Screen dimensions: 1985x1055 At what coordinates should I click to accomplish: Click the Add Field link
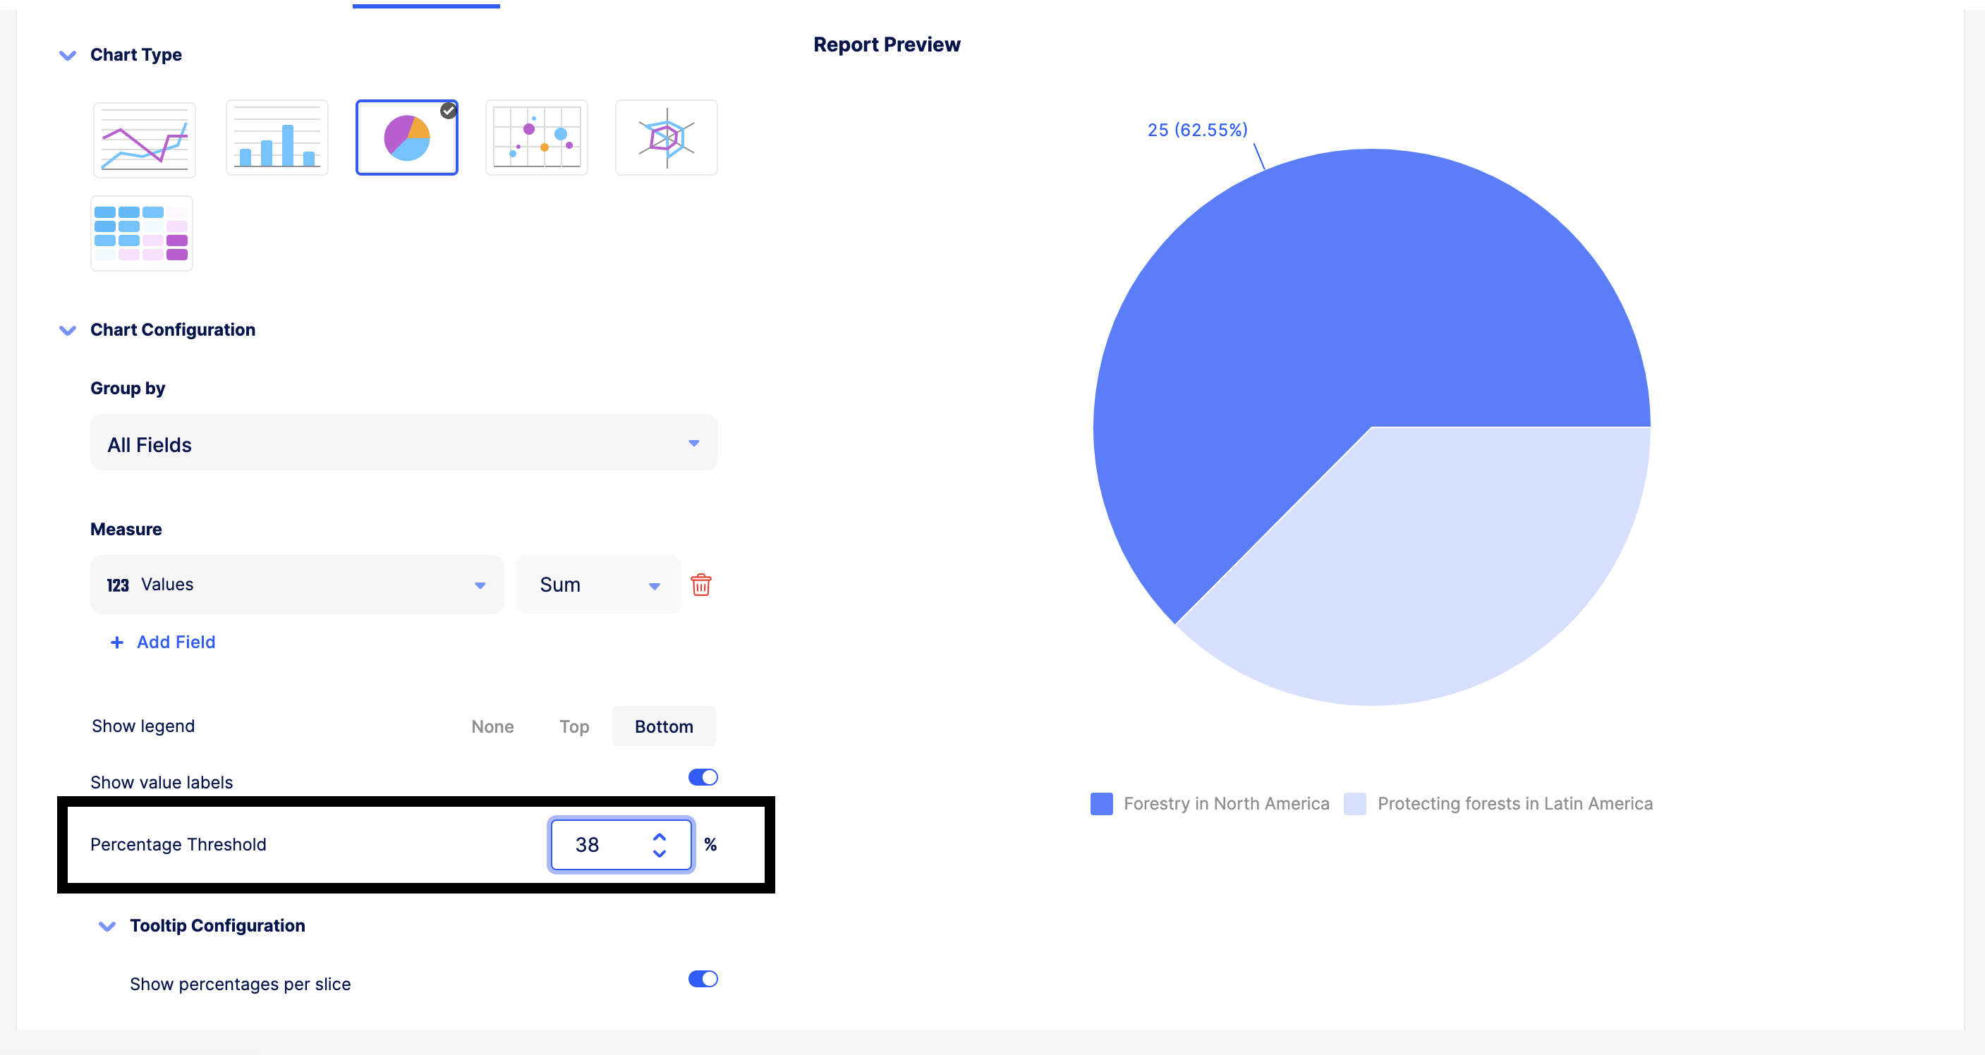176,642
